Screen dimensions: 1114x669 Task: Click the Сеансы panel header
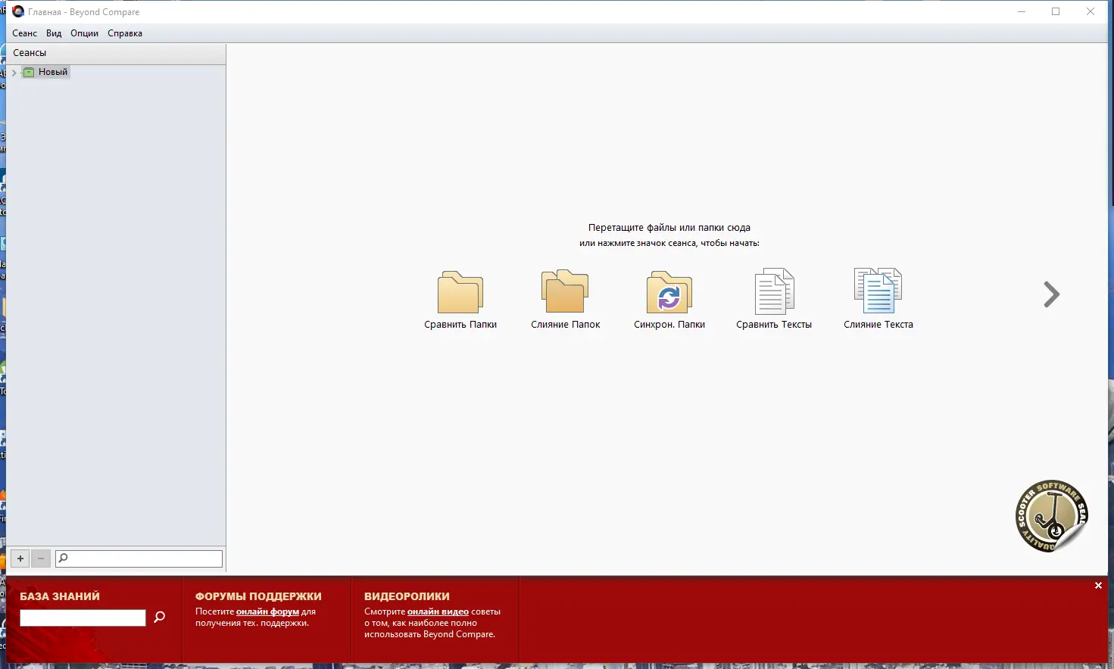click(116, 53)
